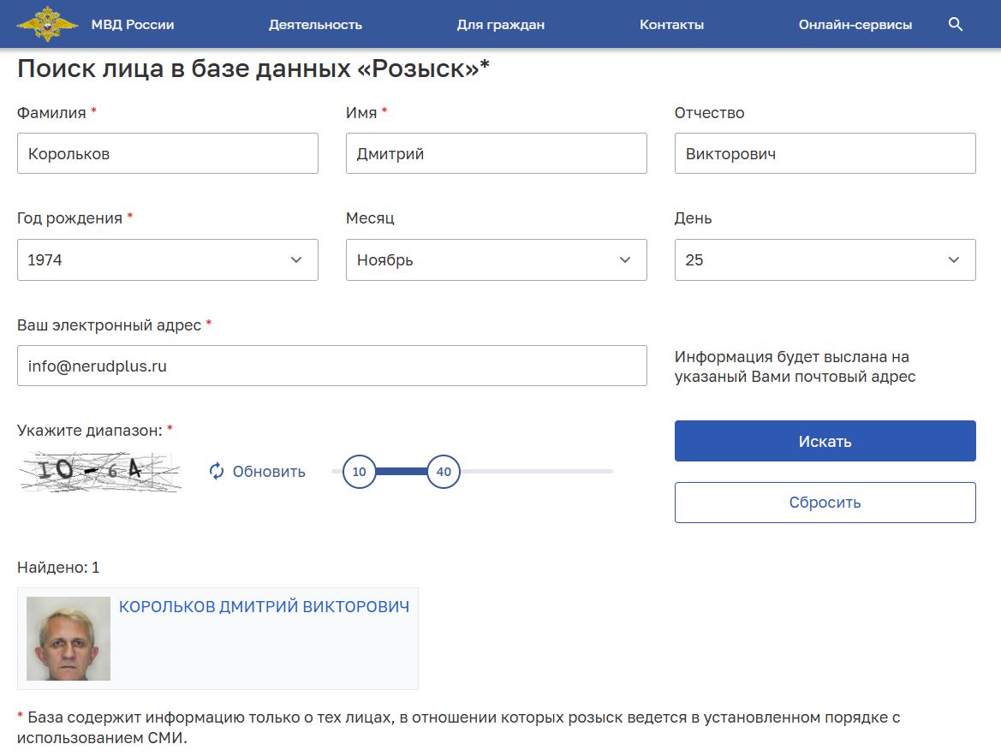
Task: Expand the Год рождения dropdown showing 1974
Action: click(167, 260)
